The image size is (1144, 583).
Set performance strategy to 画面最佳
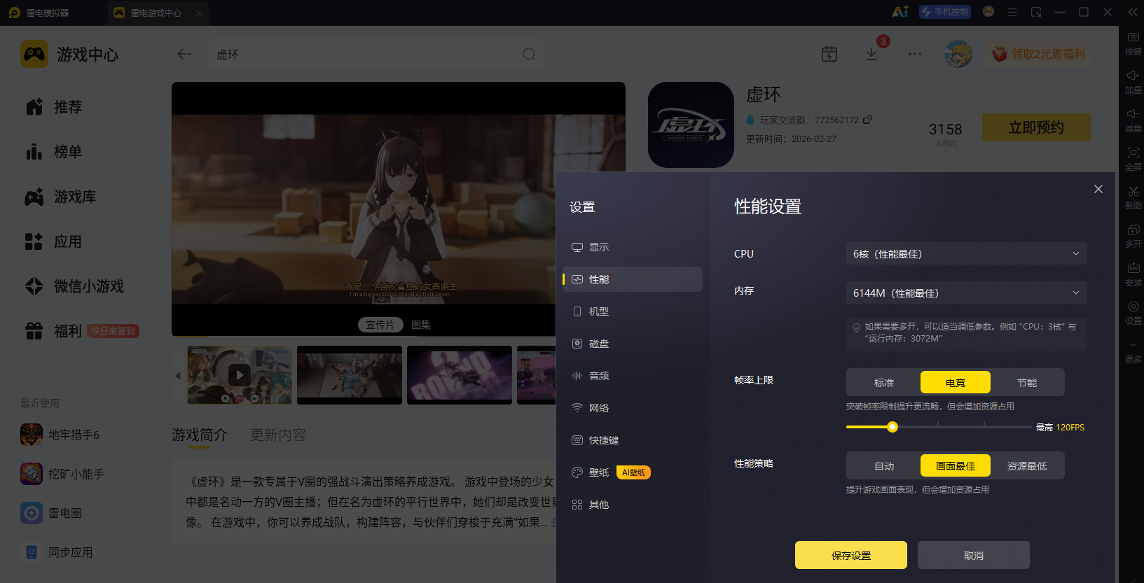click(x=956, y=466)
